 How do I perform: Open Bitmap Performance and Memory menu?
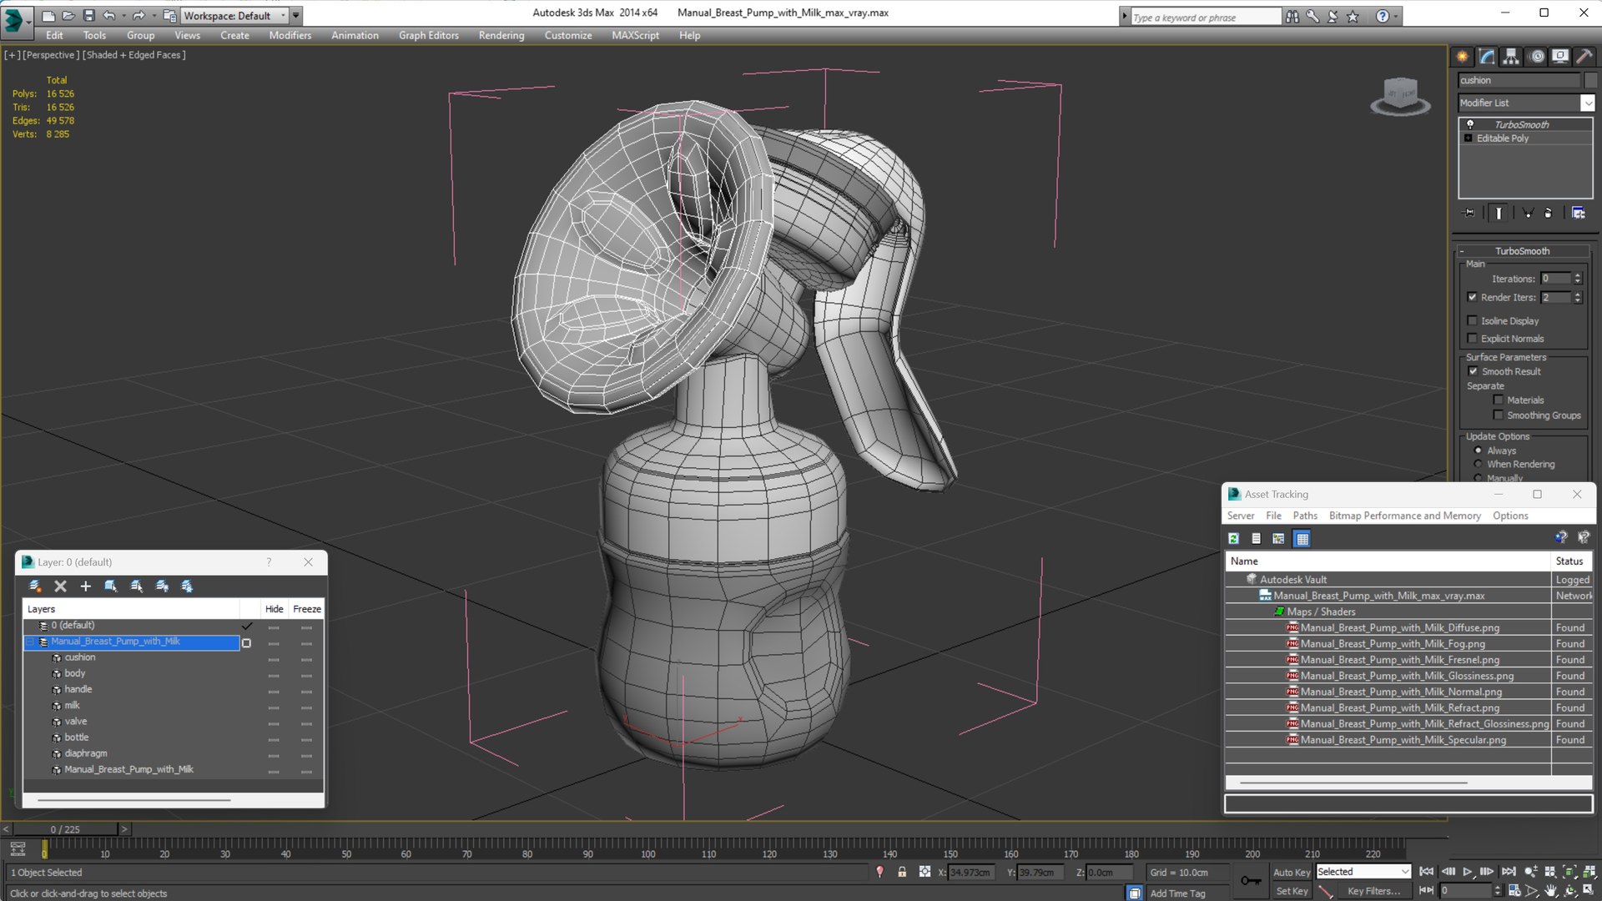tap(1404, 516)
